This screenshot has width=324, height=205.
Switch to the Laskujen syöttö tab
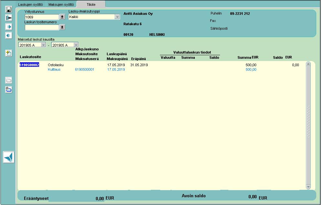[x=30, y=4]
